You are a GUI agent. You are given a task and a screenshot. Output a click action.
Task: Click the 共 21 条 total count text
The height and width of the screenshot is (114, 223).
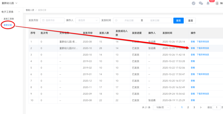tap(146, 107)
